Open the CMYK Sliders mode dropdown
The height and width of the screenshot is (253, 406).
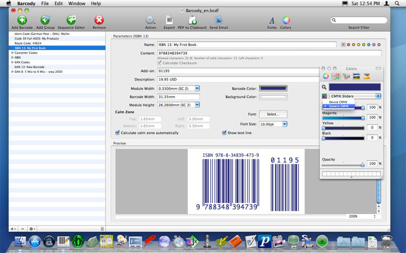click(x=355, y=96)
